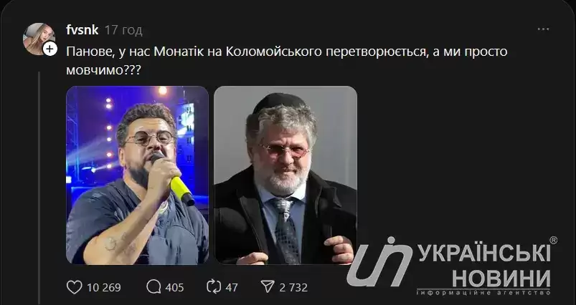The height and width of the screenshot is (305, 576).
Task: Open replies via the comment bubble icon
Action: 154,287
